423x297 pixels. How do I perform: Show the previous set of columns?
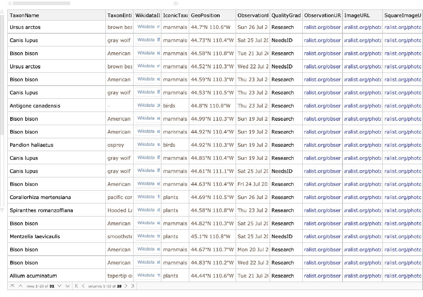(83, 286)
